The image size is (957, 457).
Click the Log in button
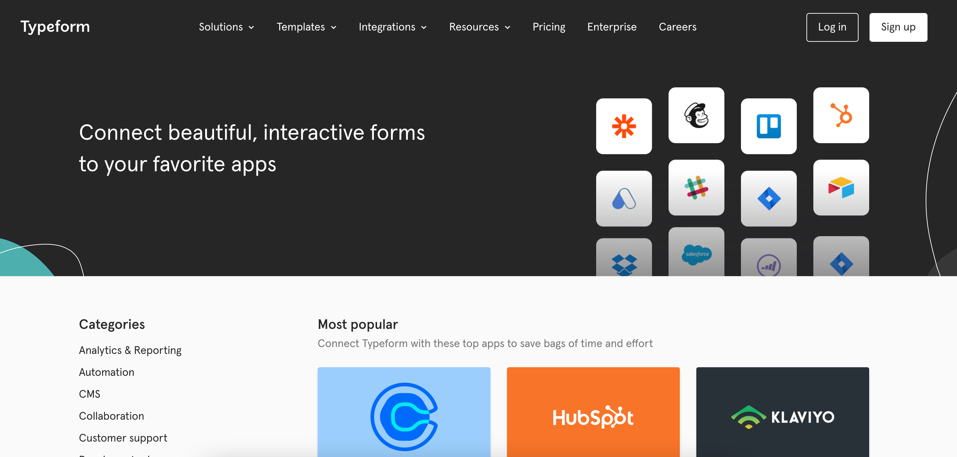831,27
